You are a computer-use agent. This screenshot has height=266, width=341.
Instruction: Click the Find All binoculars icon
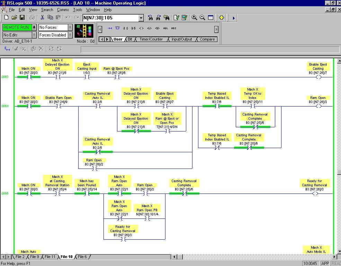[167, 18]
